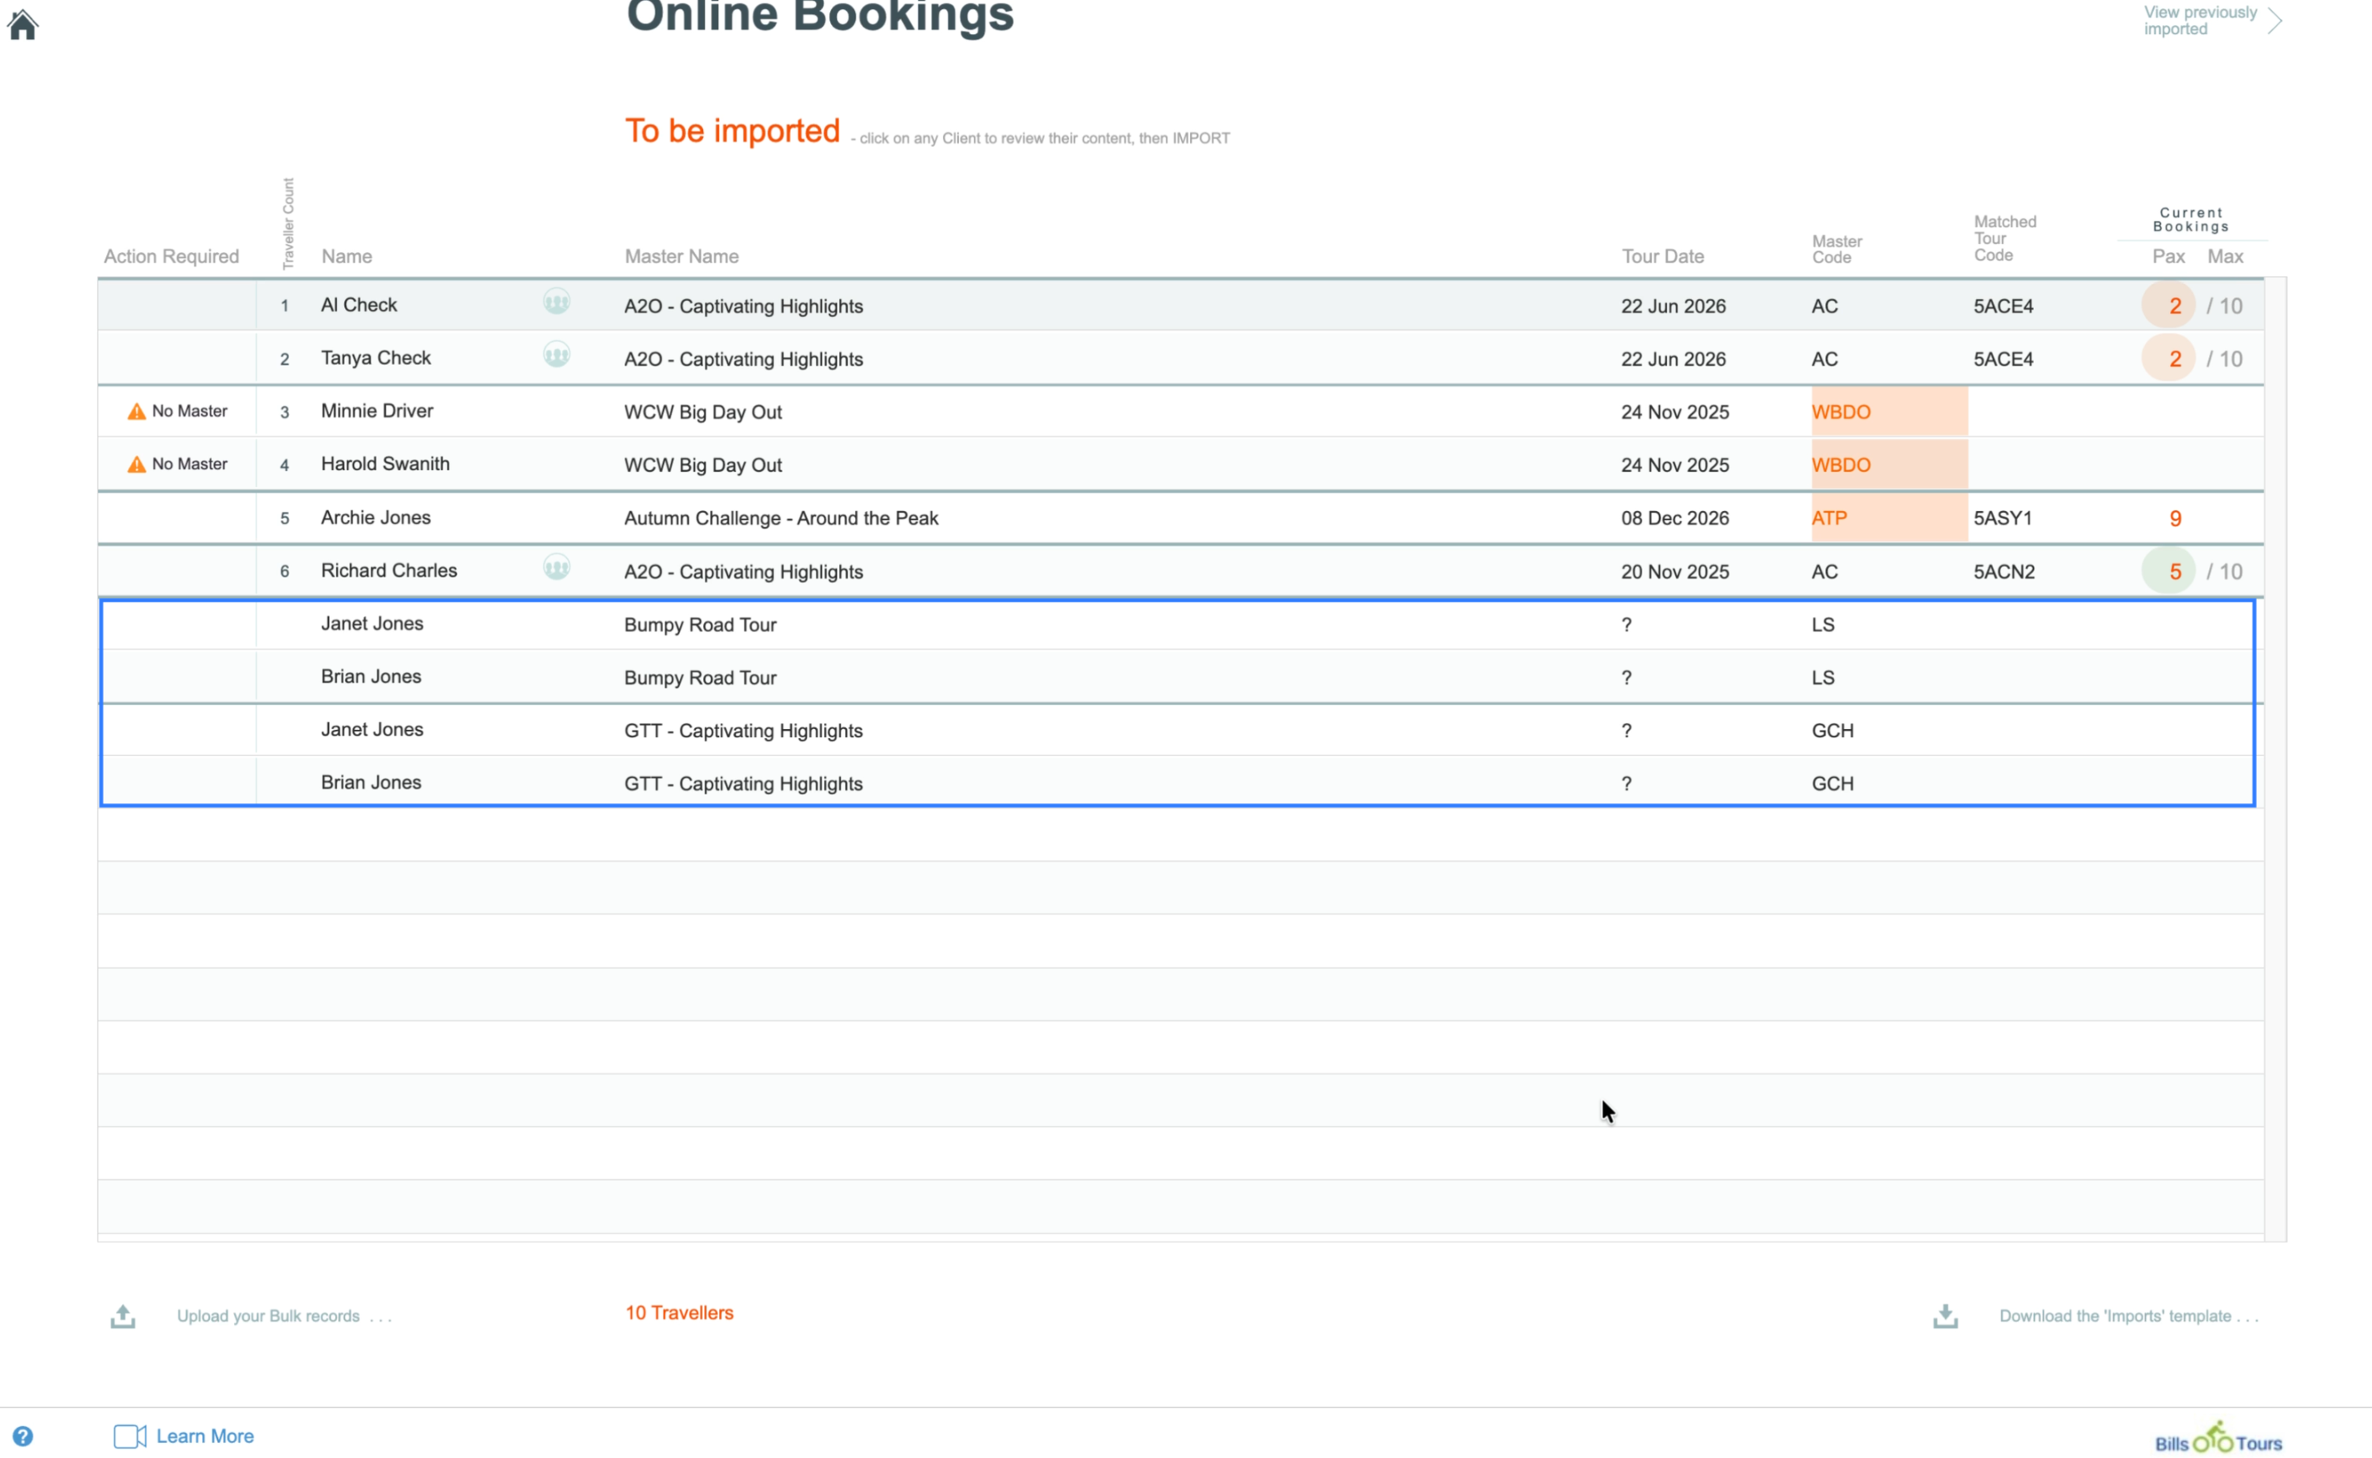Click the 'View previously imported' link
The image size is (2372, 1458).
2198,20
